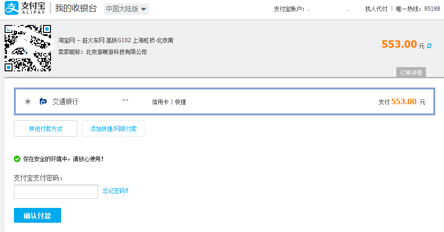Click the 支付 553.00 元 amount in bank row
The image size is (444, 232).
tap(402, 102)
